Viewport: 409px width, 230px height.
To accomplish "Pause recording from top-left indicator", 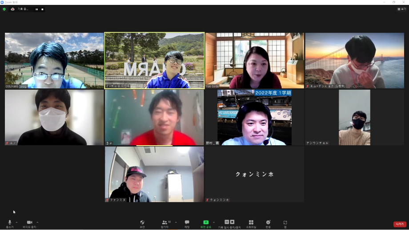I will pos(36,9).
